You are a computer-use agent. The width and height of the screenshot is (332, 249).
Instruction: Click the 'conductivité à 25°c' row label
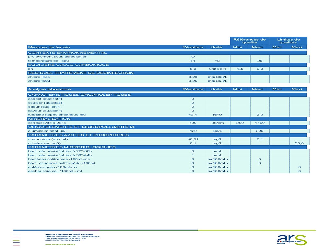click(x=47, y=123)
